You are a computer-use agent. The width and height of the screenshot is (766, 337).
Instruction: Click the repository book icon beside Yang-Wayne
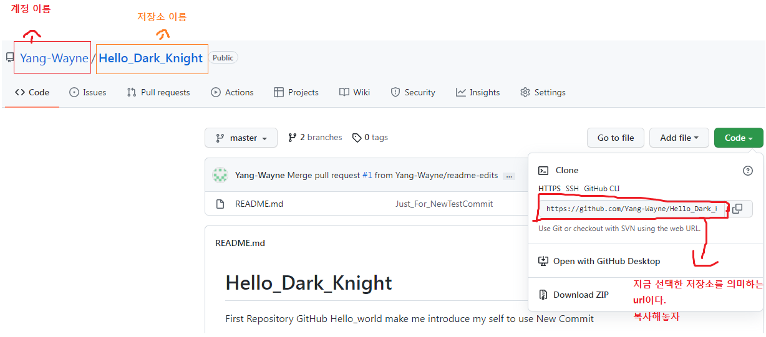[x=9, y=58]
